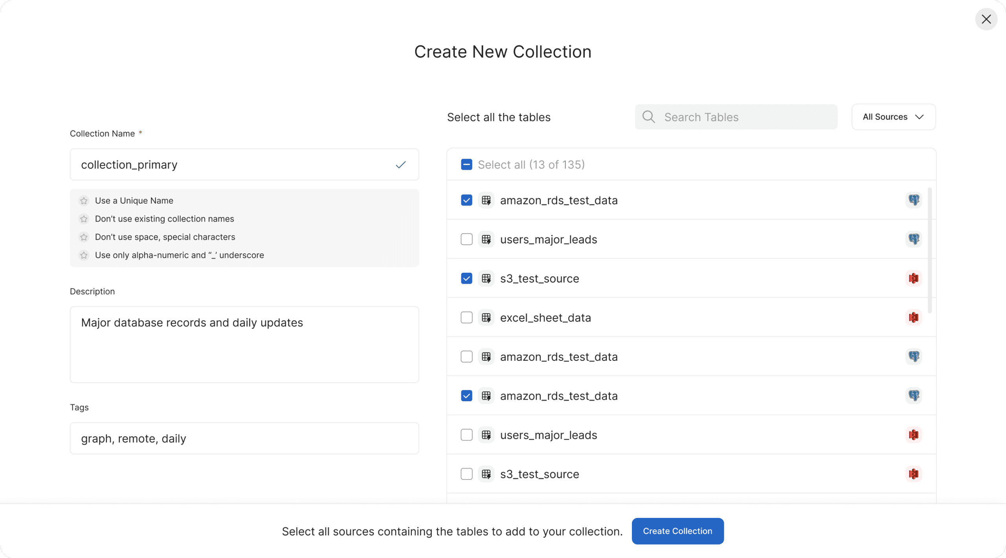This screenshot has height=558, width=1006.
Task: Click the search magnifier icon
Action: point(648,117)
